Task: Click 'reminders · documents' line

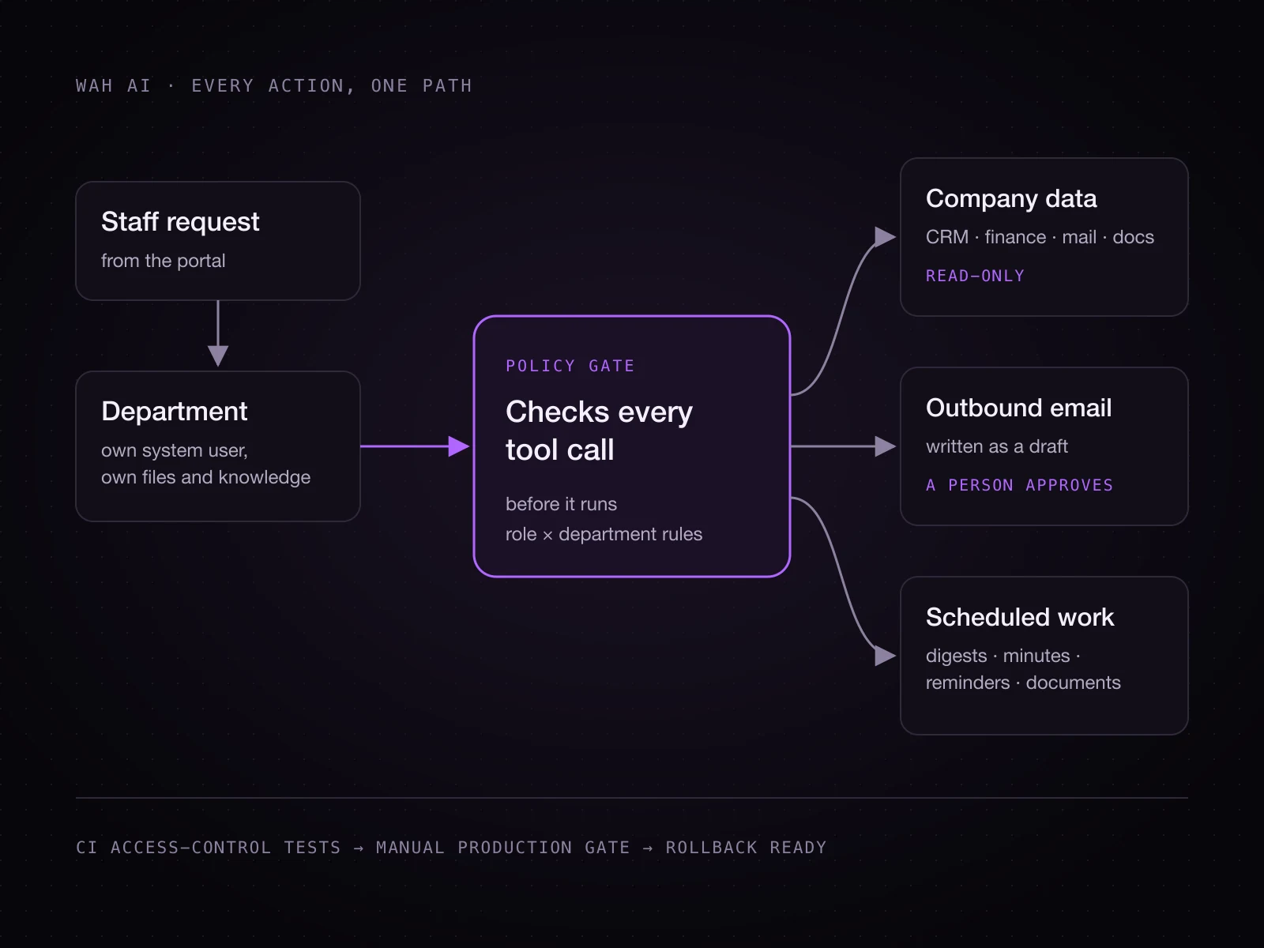Action: [1023, 683]
